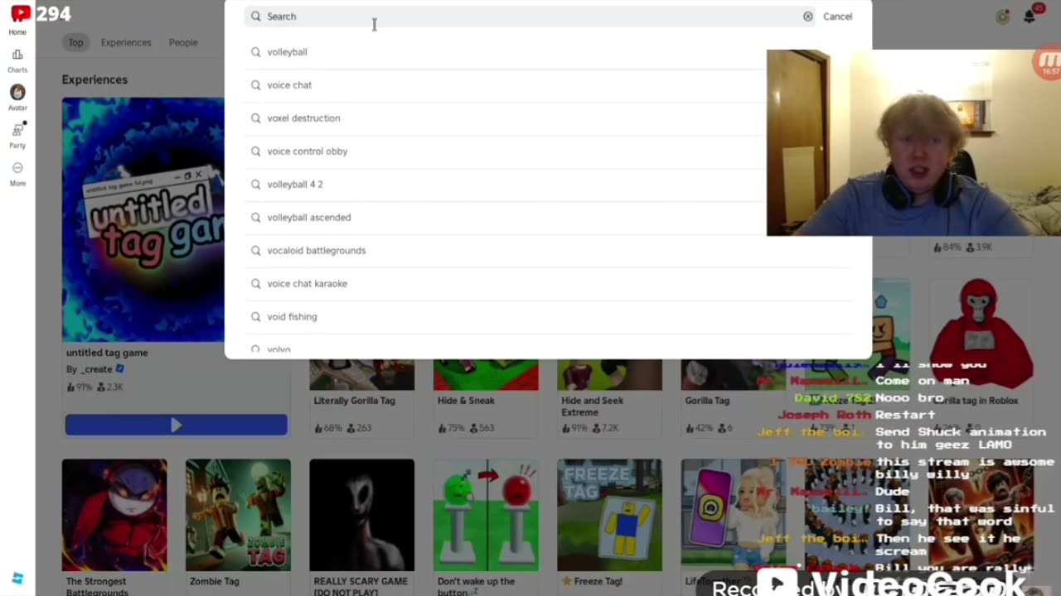This screenshot has width=1061, height=596.
Task: Open the Hide & Sneak link
Action: (466, 401)
